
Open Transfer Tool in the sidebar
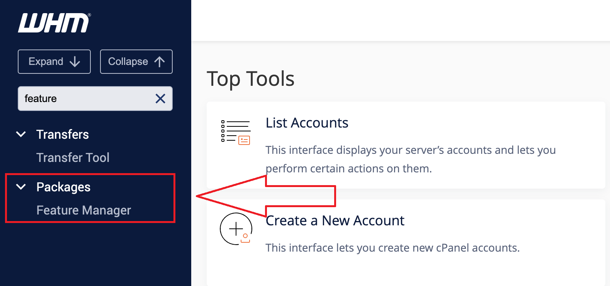pyautogui.click(x=73, y=157)
